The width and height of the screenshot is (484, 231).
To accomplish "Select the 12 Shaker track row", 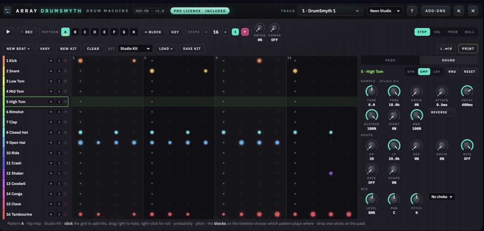I will 36,173.
